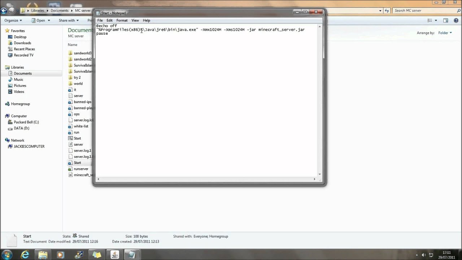Open the Desktop favorite in the sidebar
This screenshot has height=260, width=462.
(x=20, y=37)
